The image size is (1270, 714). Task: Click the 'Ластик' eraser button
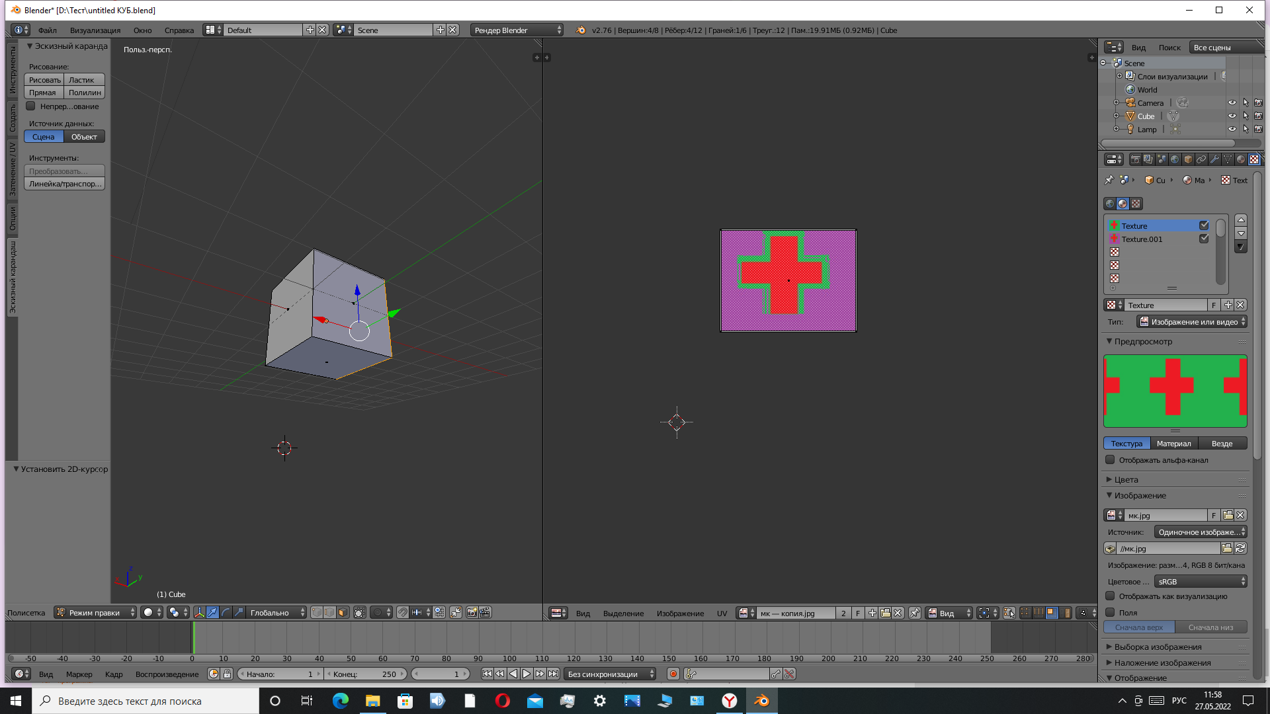point(81,79)
